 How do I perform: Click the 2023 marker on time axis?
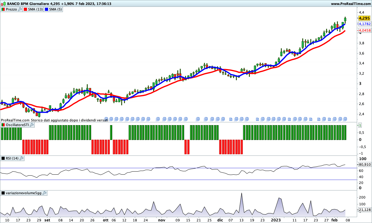click(x=275, y=220)
